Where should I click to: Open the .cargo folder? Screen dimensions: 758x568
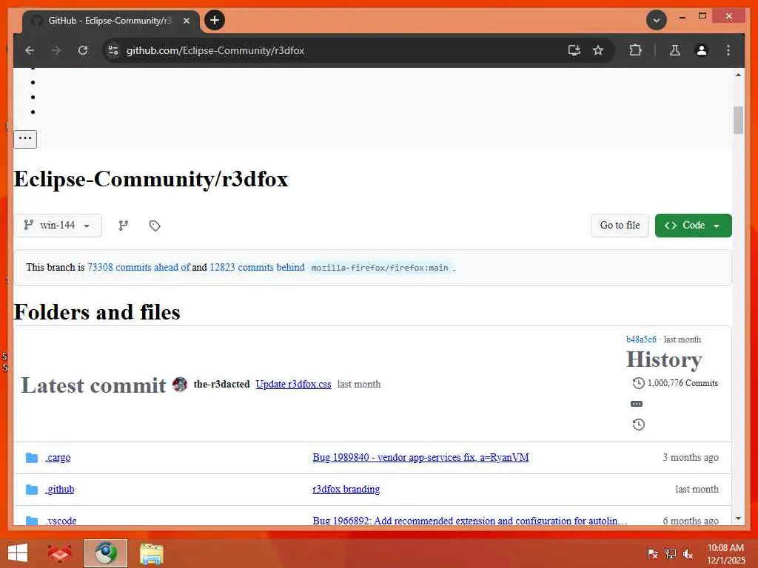tap(58, 457)
